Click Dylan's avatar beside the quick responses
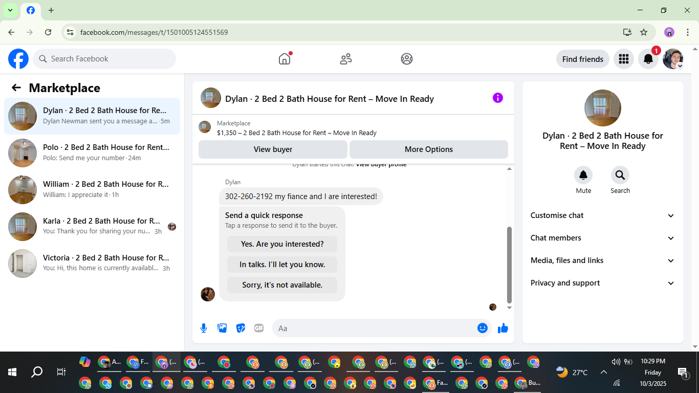This screenshot has height=393, width=699. click(x=208, y=294)
